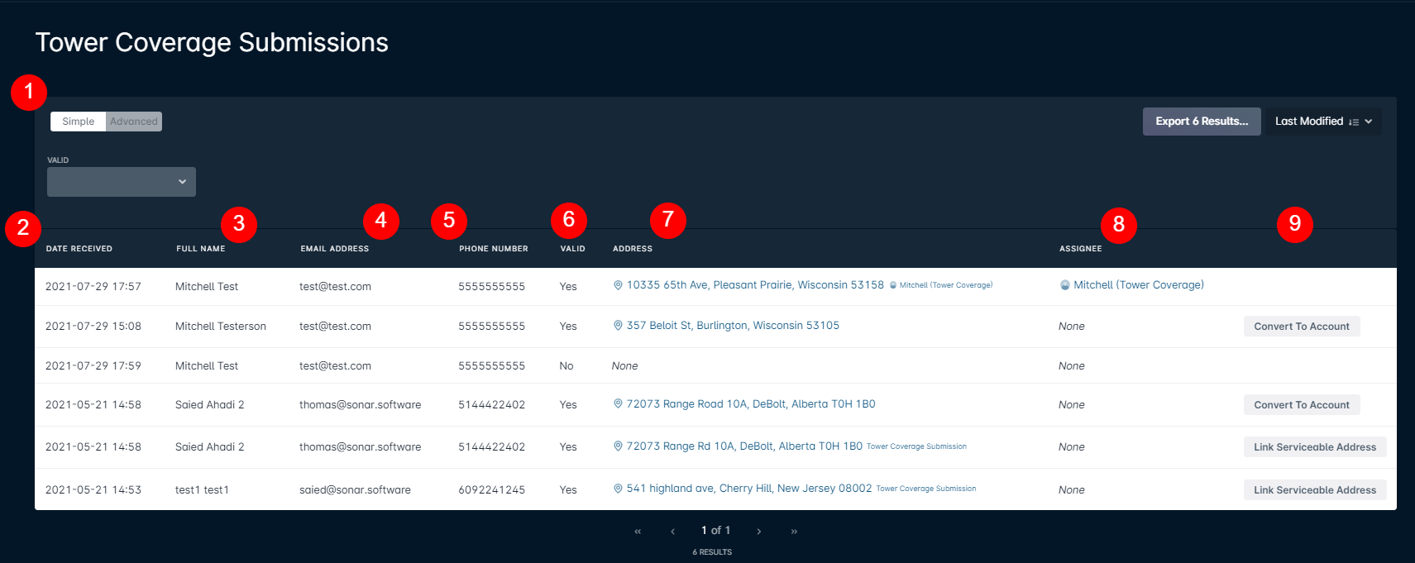Screen dimensions: 1415x563
Task: Open Tower Coverage Submission tag for highland ave
Action: [x=926, y=489]
